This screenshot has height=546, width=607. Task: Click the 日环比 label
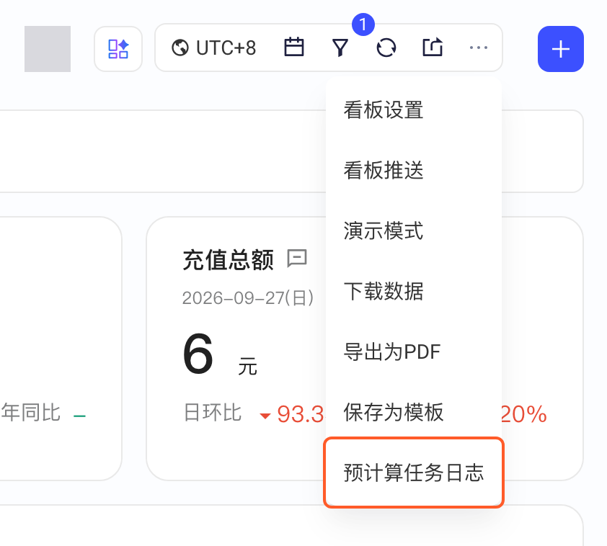tap(213, 413)
